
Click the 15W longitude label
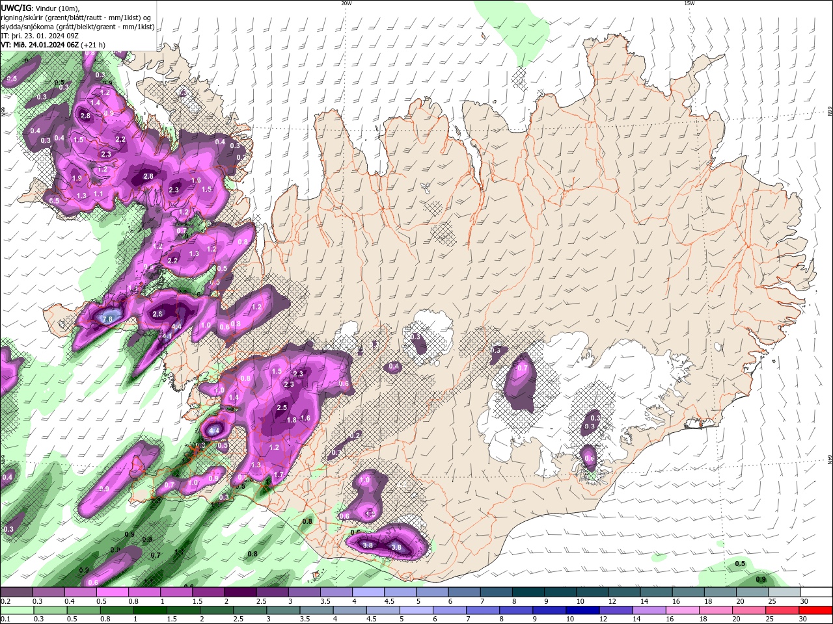[689, 3]
